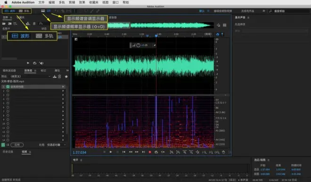This screenshot has width=311, height=182.
Task: Toggle the spectral frequency display icon
Action: pyautogui.click(x=43, y=11)
